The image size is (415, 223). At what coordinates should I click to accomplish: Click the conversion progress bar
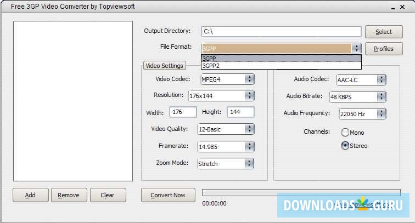pyautogui.click(x=301, y=193)
